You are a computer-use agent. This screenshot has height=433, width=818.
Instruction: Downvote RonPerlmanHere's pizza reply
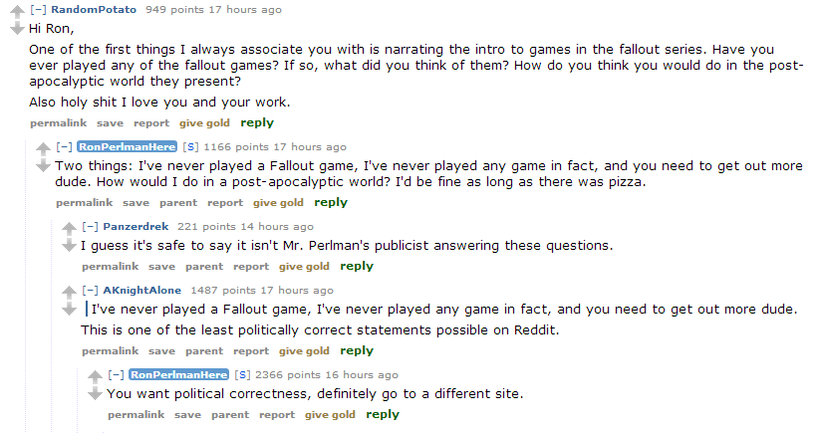(42, 165)
